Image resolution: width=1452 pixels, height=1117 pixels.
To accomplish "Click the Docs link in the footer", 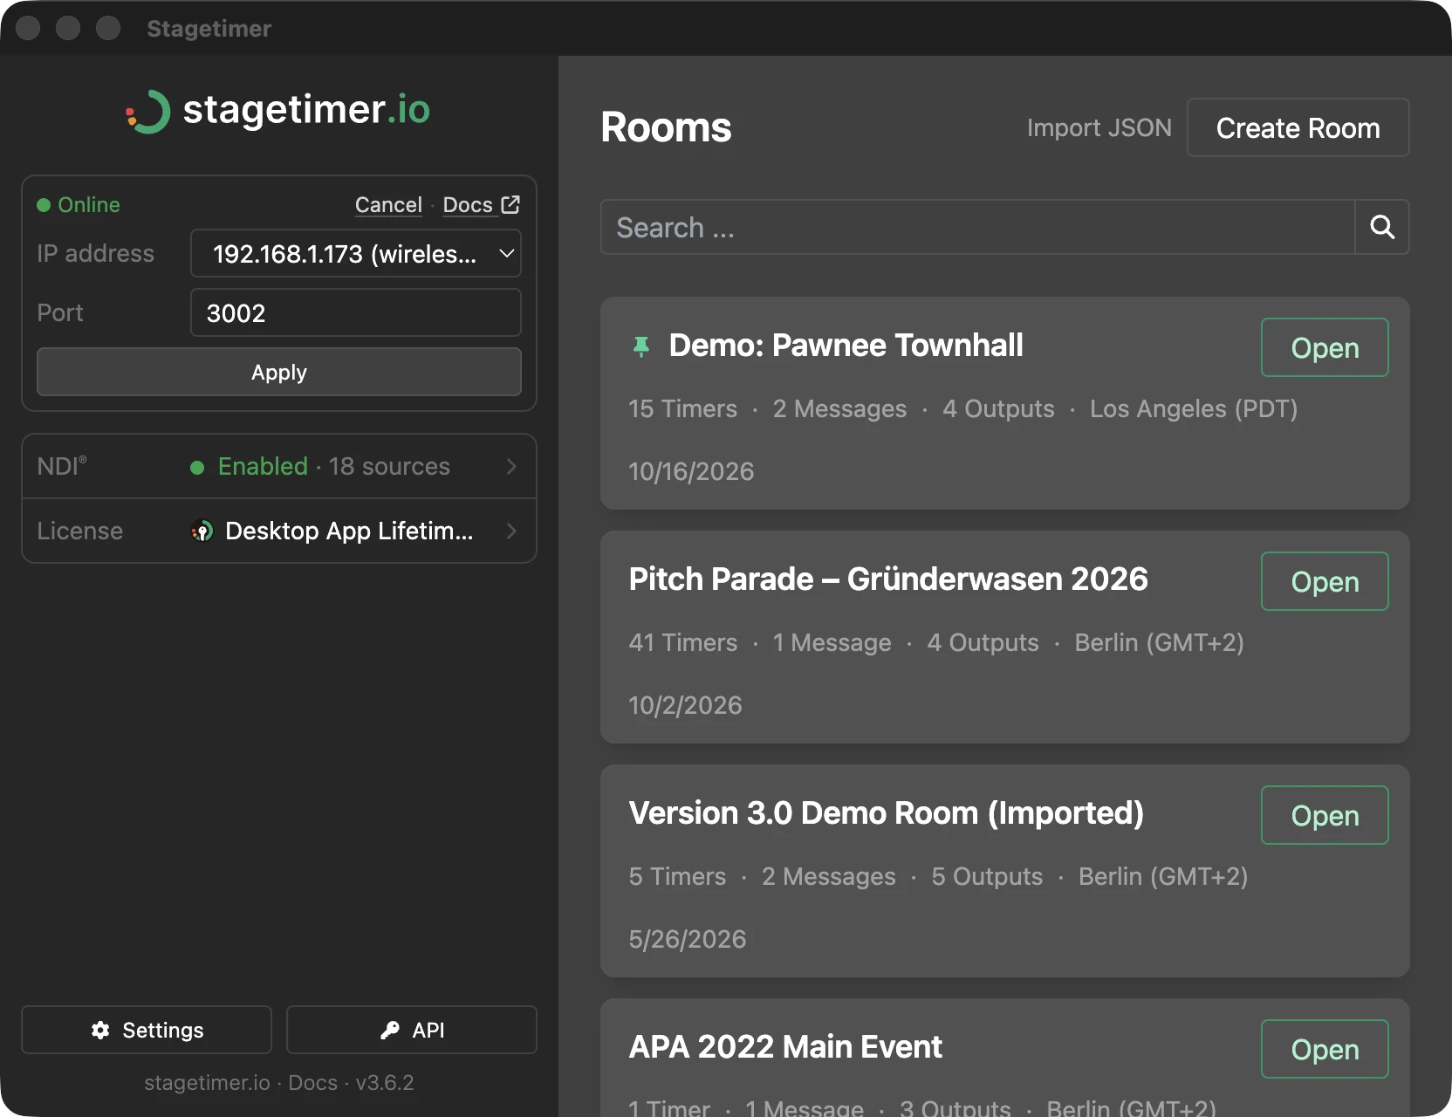I will point(312,1082).
